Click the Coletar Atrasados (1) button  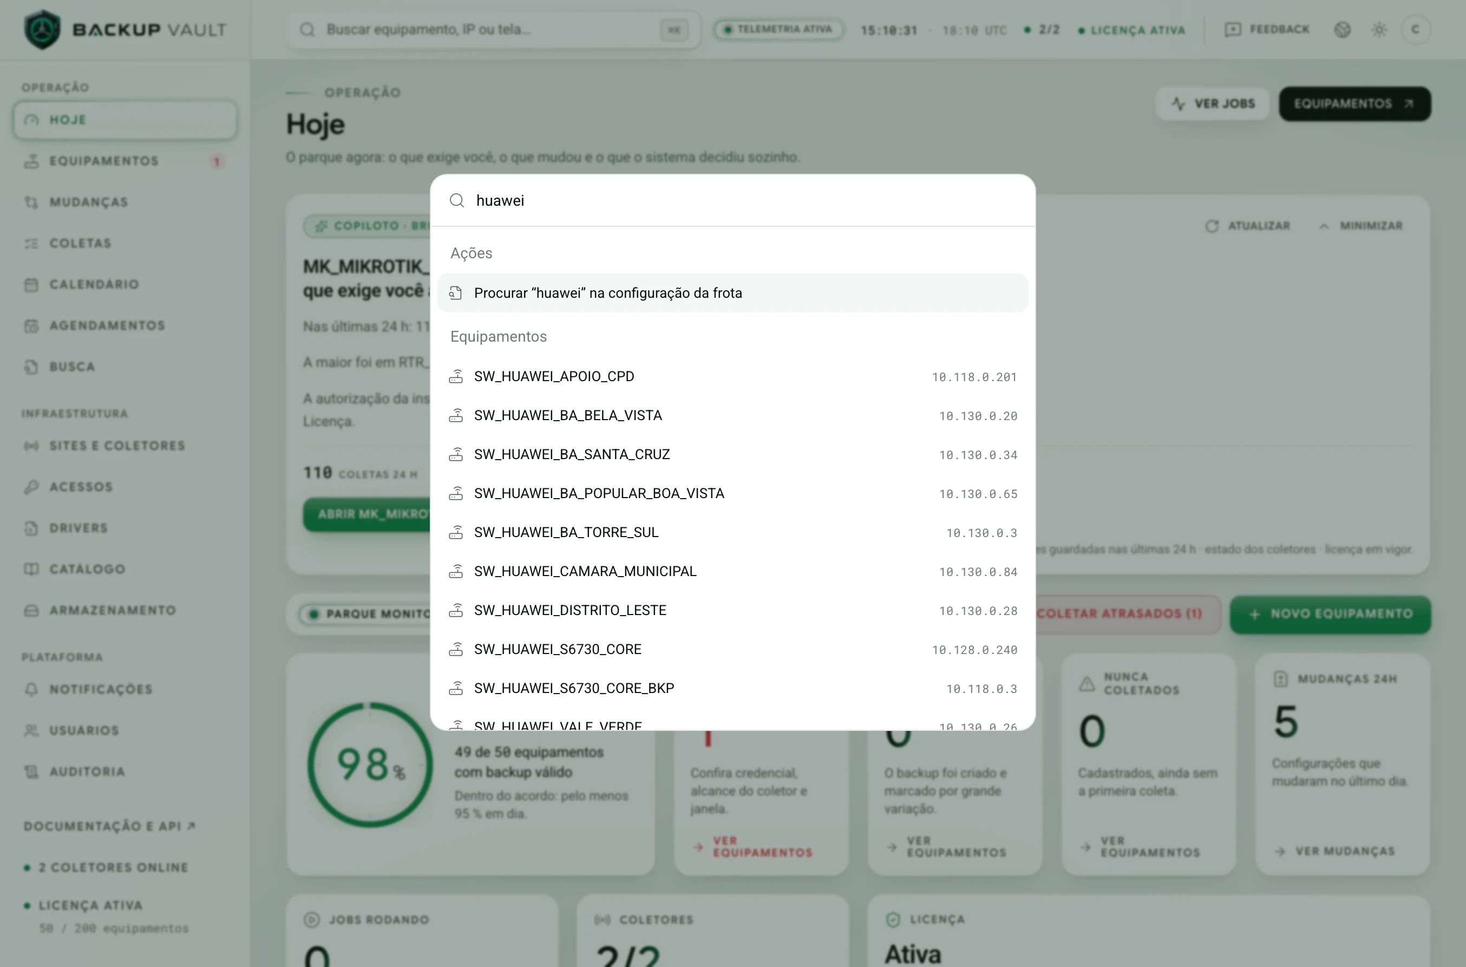(x=1121, y=614)
